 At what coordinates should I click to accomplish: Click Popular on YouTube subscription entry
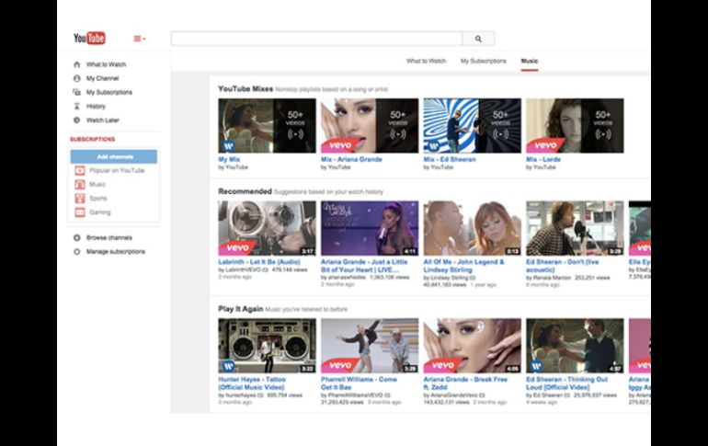click(117, 171)
